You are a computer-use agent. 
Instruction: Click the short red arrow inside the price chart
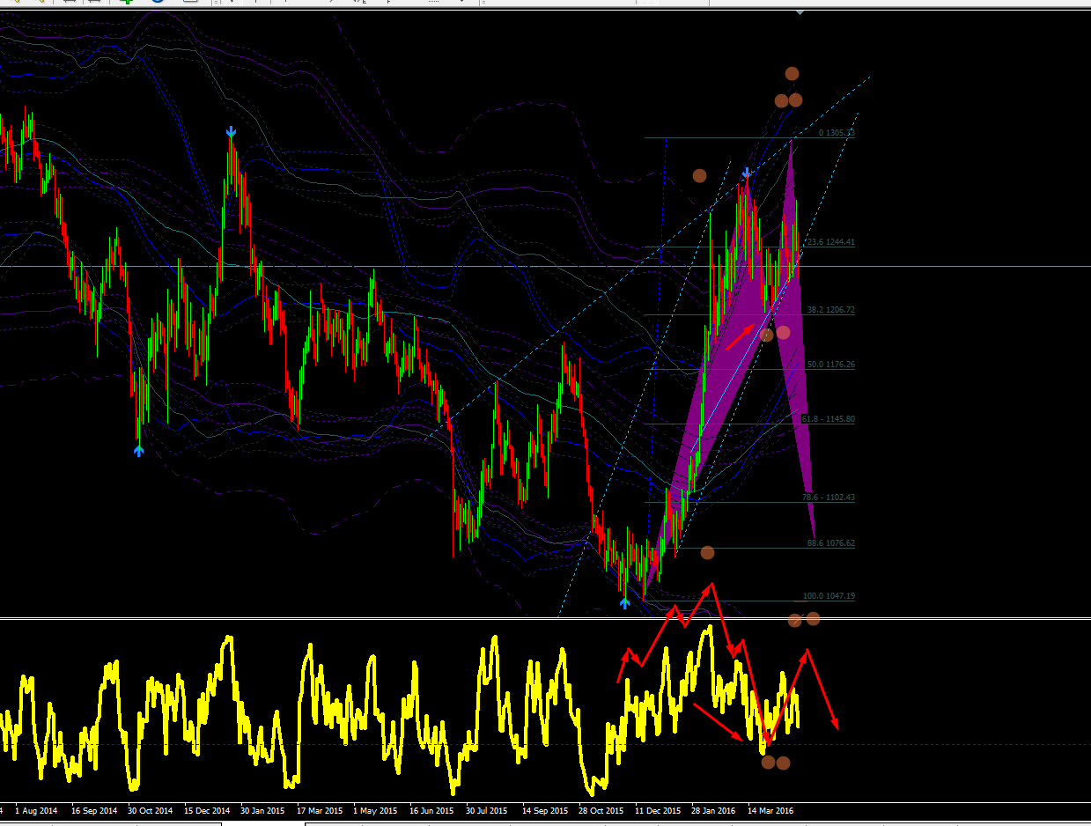tap(740, 336)
